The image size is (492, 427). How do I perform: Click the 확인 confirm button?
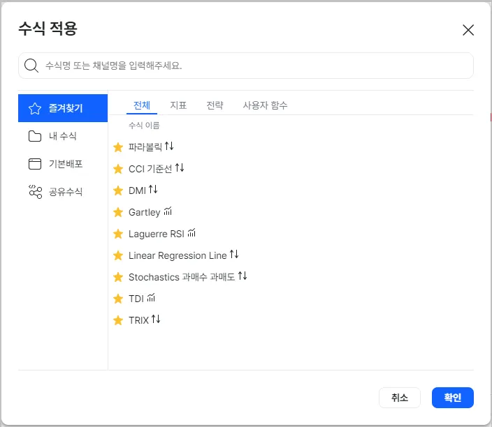(452, 398)
